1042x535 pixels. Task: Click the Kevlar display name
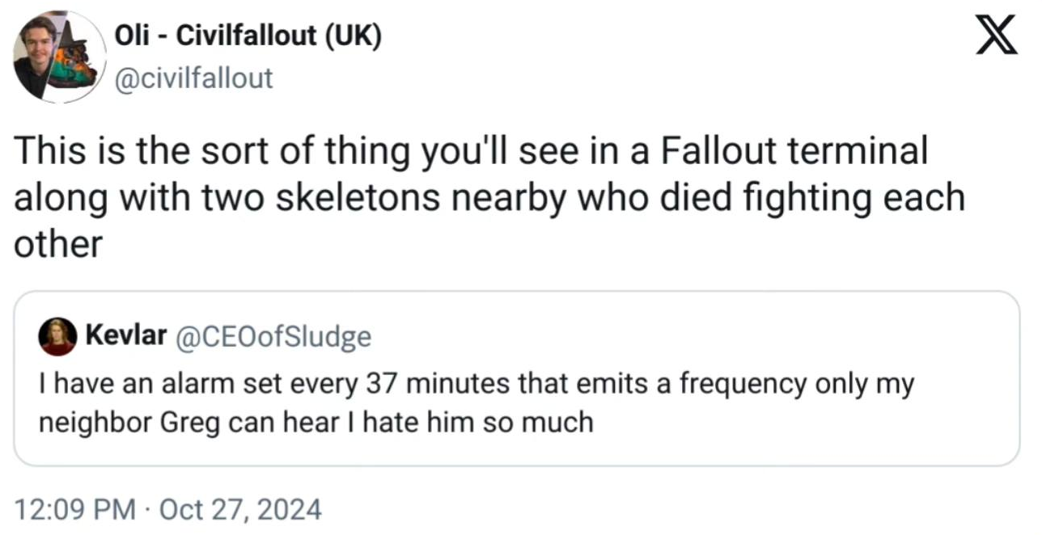(x=125, y=336)
